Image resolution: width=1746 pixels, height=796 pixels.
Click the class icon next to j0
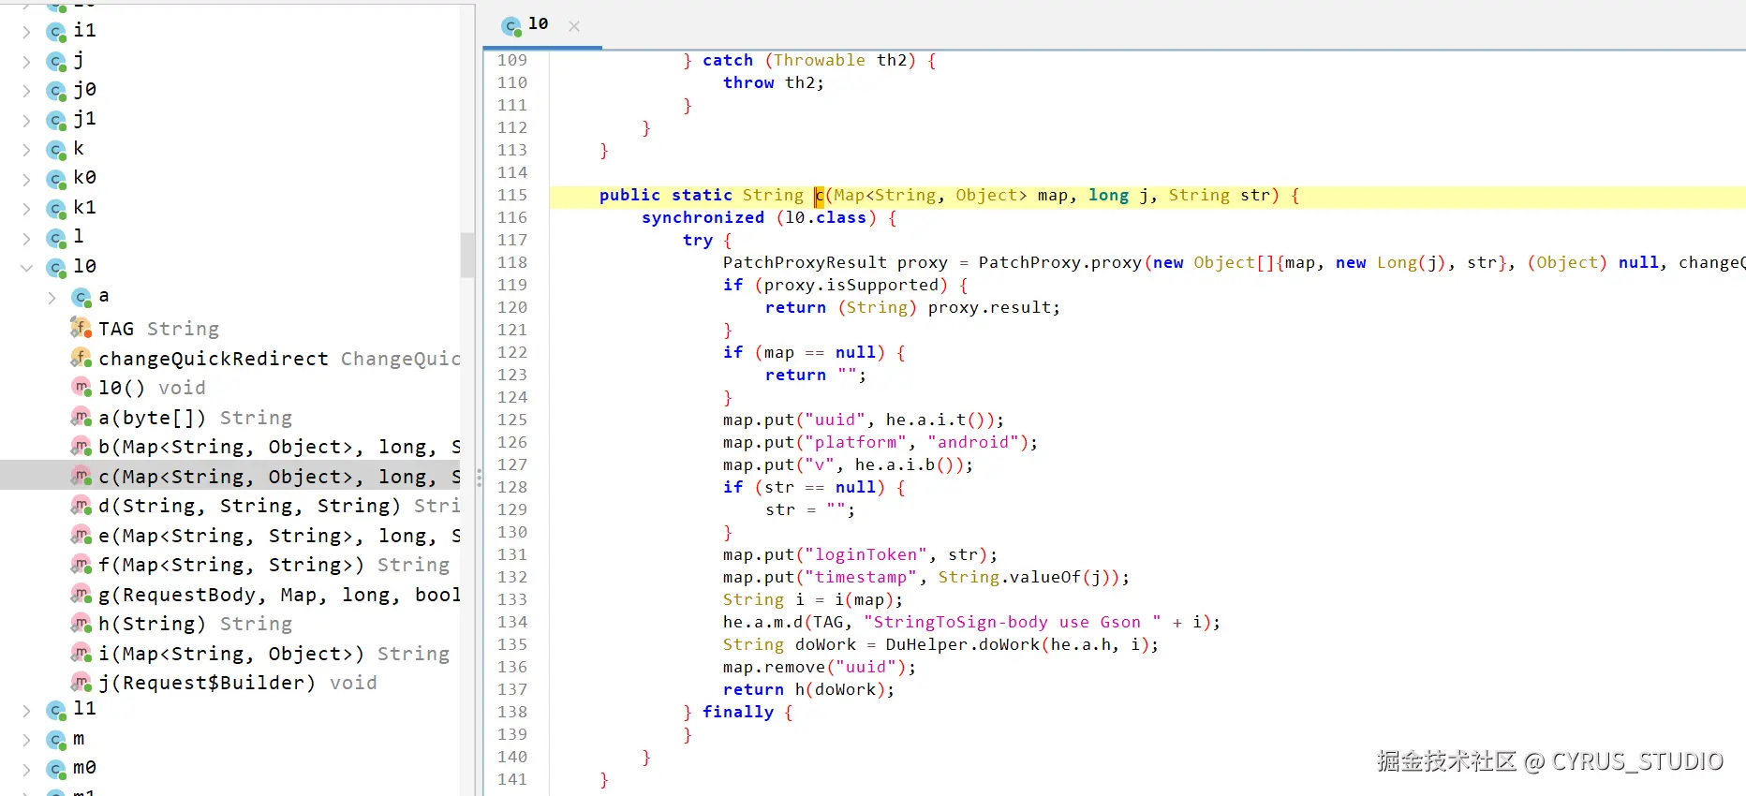[x=56, y=92]
